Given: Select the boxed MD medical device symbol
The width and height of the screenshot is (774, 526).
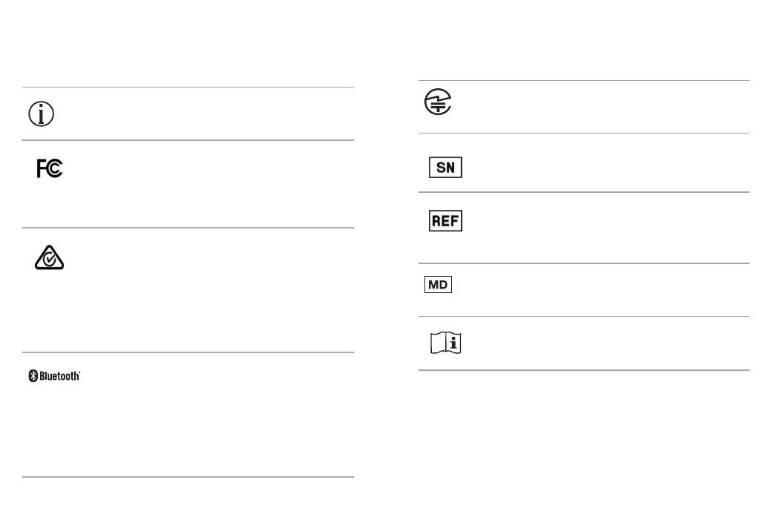Looking at the screenshot, I should 438,285.
